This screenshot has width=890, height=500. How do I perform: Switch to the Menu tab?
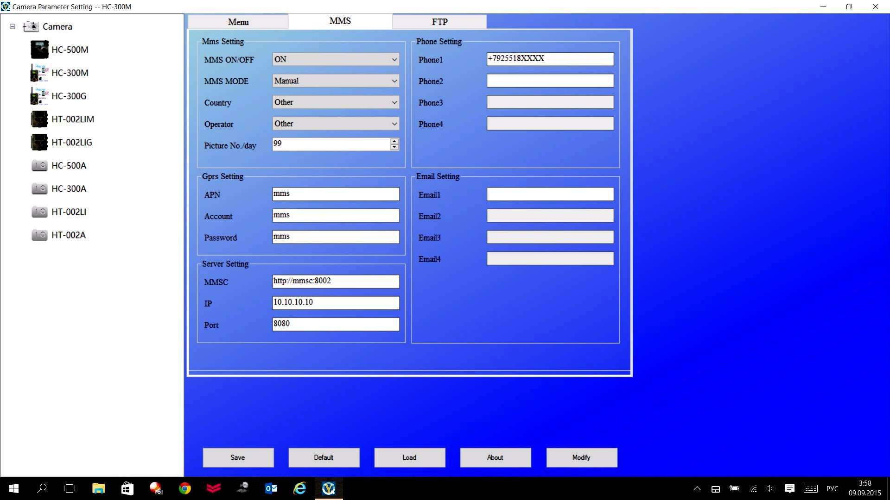pos(238,21)
